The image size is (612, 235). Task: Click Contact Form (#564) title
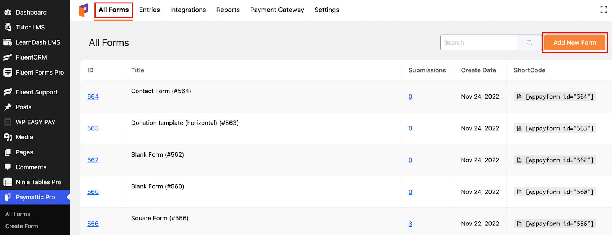coord(161,91)
